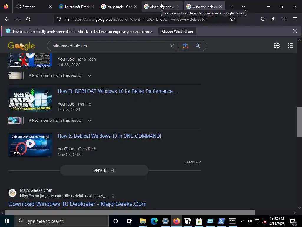
Task: Launch Microsoft Edge from taskbar
Action: (x=154, y=221)
